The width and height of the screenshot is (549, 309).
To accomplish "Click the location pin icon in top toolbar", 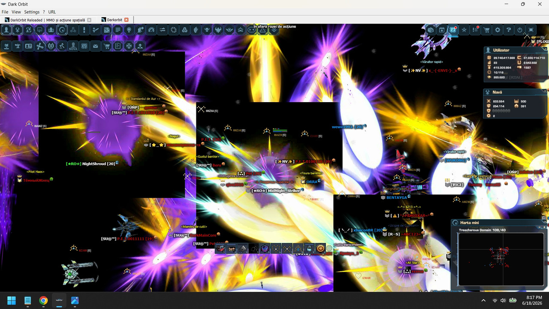I will pos(129,30).
